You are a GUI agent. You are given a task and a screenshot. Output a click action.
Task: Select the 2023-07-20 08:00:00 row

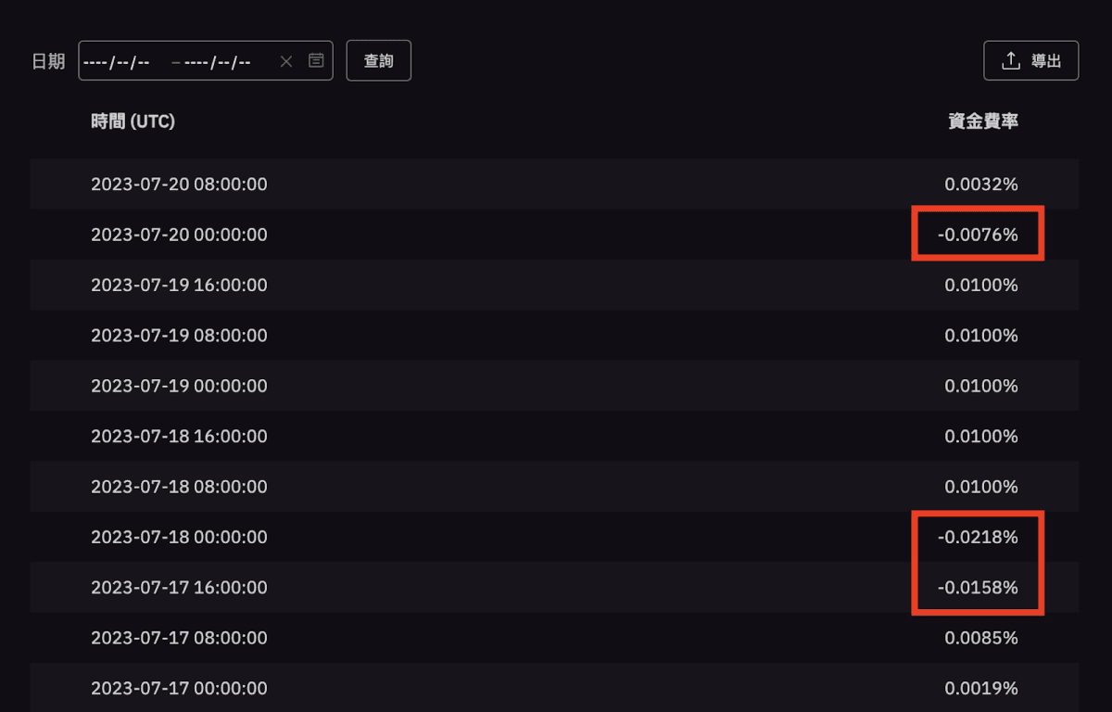tap(554, 184)
